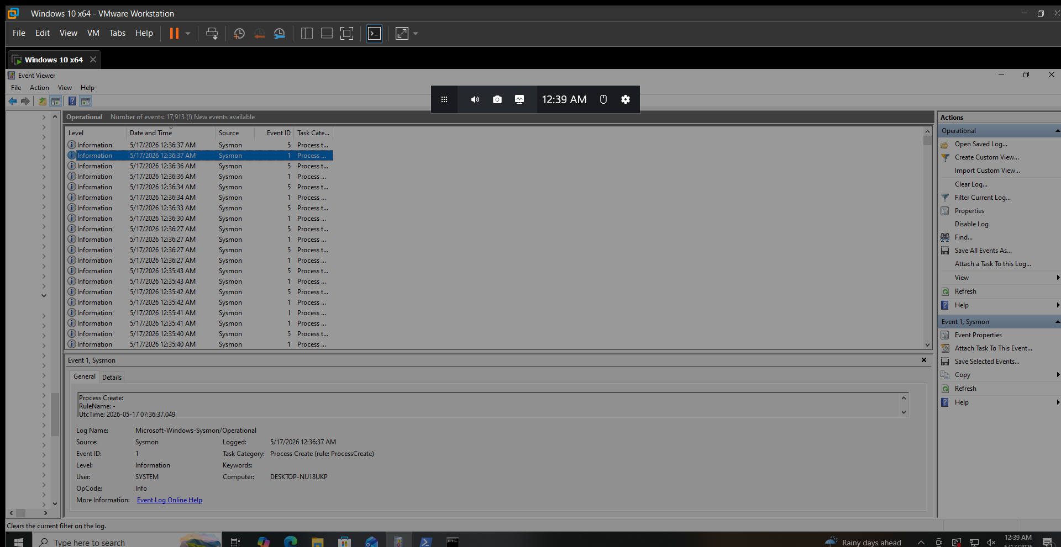This screenshot has width=1061, height=547.
Task: Open the Tabs menu in VMware
Action: point(117,33)
